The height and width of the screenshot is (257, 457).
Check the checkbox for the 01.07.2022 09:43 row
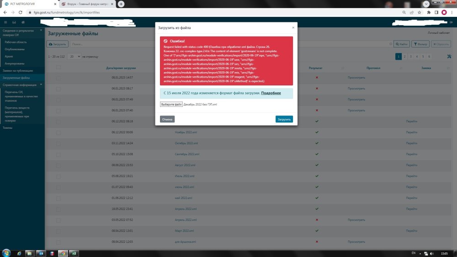(58, 187)
